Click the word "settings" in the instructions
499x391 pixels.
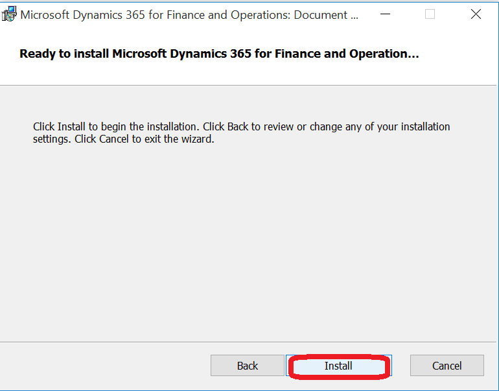[51, 139]
